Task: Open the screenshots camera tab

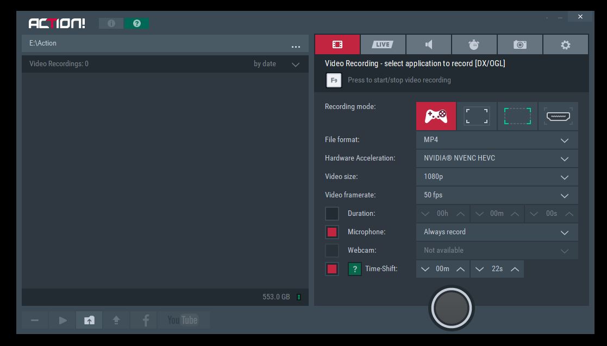Action: 520,44
